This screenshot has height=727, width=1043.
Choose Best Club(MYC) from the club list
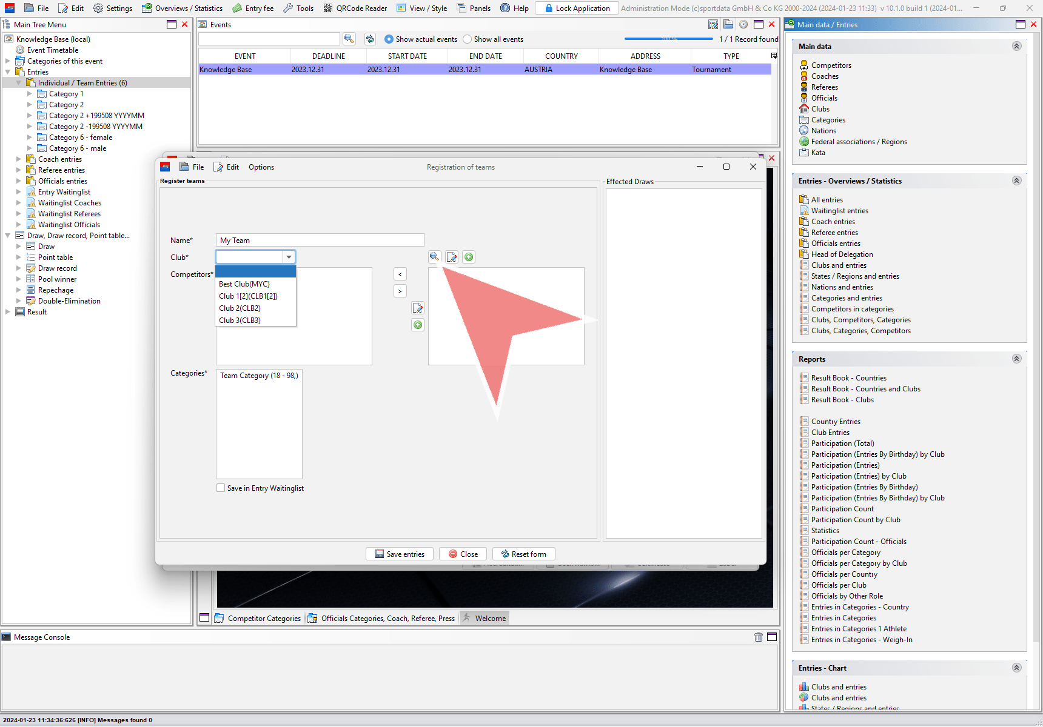click(x=244, y=284)
